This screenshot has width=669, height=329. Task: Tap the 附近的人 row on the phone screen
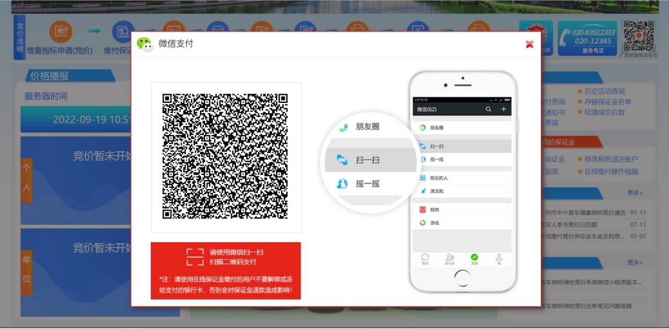462,178
